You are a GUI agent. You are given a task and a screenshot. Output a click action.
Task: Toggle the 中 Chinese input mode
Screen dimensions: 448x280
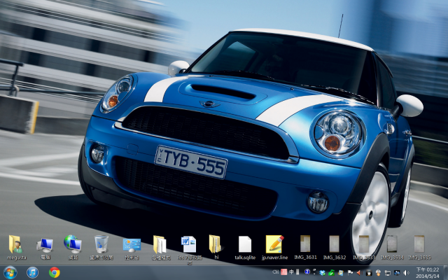[x=291, y=272]
